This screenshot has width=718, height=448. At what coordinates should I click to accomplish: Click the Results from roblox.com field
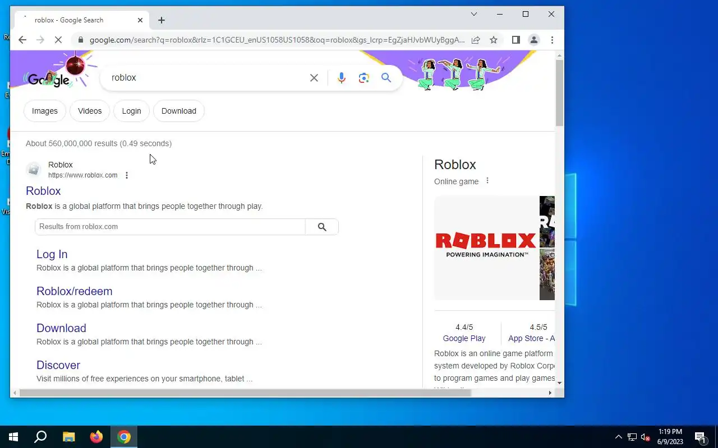(170, 227)
